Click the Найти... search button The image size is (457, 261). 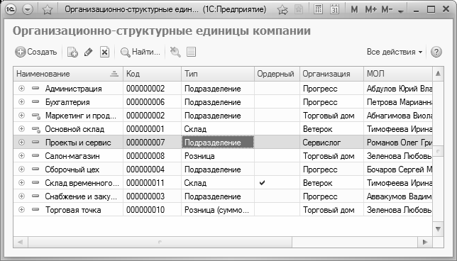(x=141, y=52)
